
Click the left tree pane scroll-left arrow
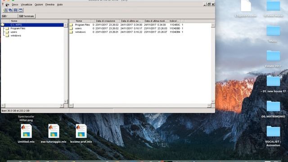point(3,105)
